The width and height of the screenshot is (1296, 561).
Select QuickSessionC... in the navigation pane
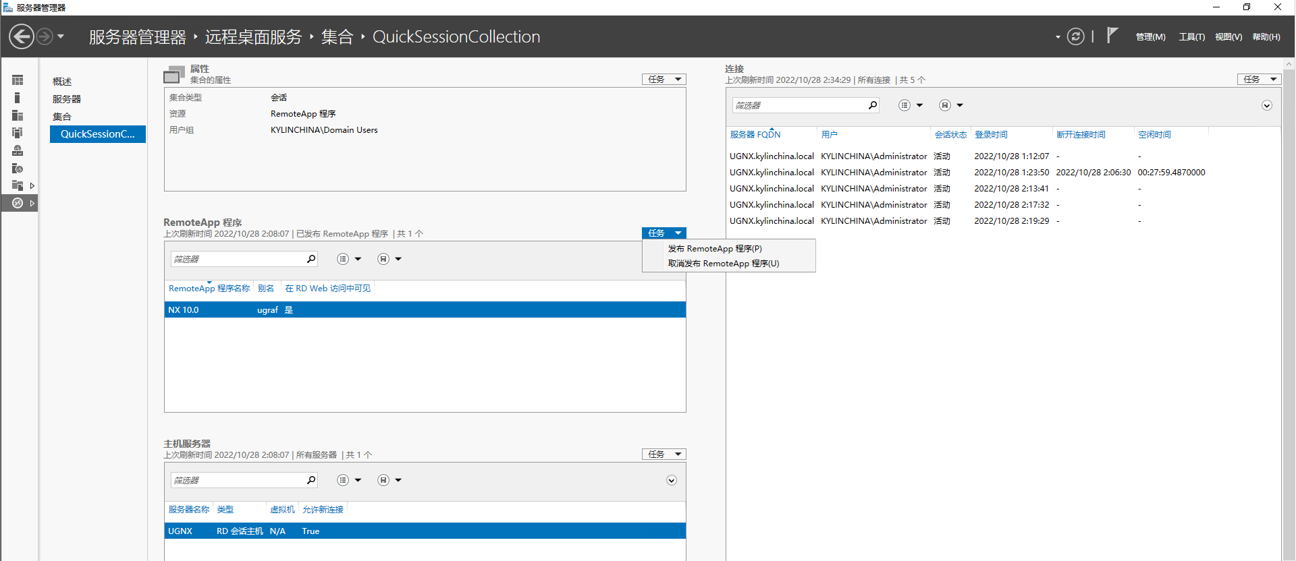coord(98,134)
